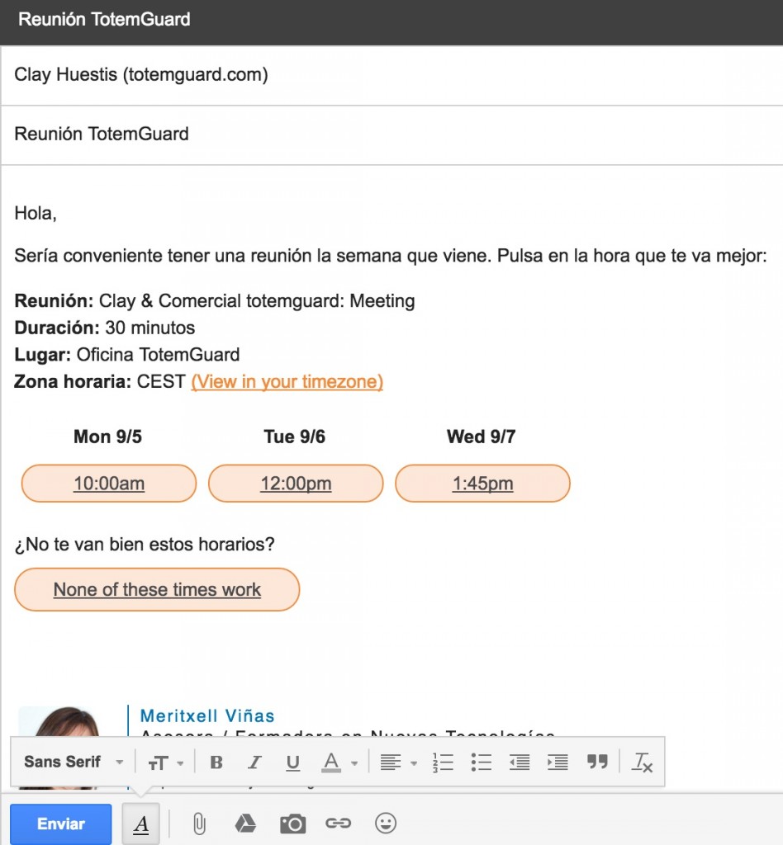Image resolution: width=783 pixels, height=845 pixels.
Task: Insert a photo with the camera icon
Action: coord(293,824)
